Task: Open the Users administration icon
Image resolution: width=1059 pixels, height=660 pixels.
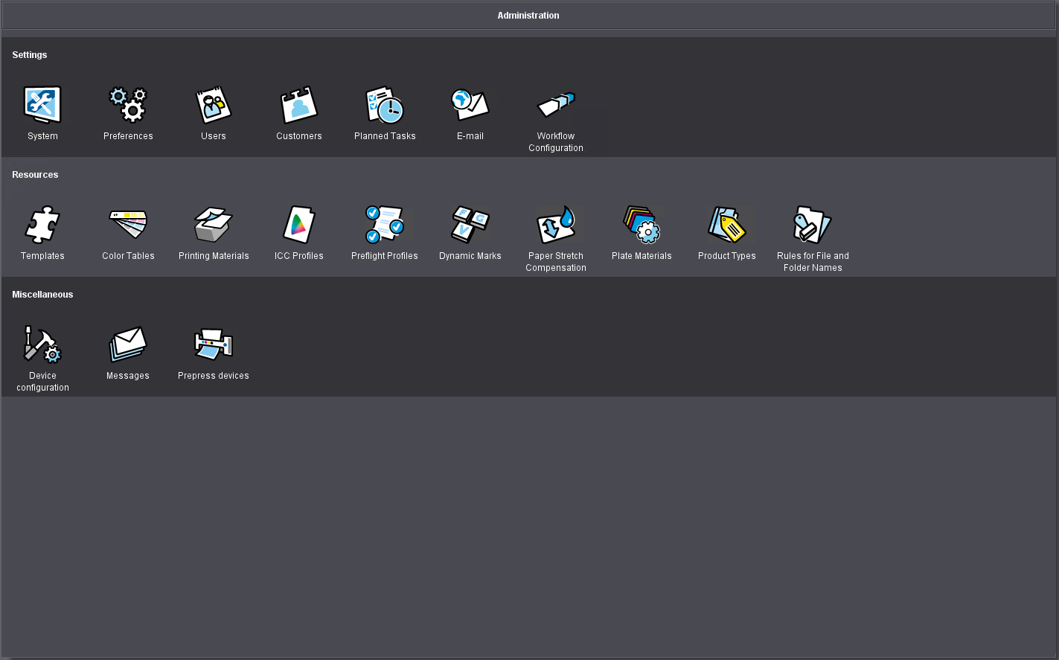Action: tap(214, 106)
